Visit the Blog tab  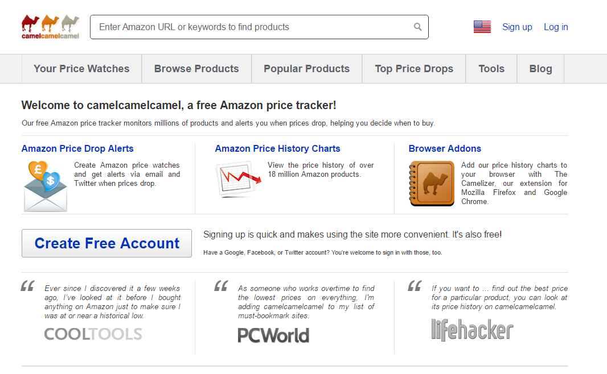tap(540, 69)
